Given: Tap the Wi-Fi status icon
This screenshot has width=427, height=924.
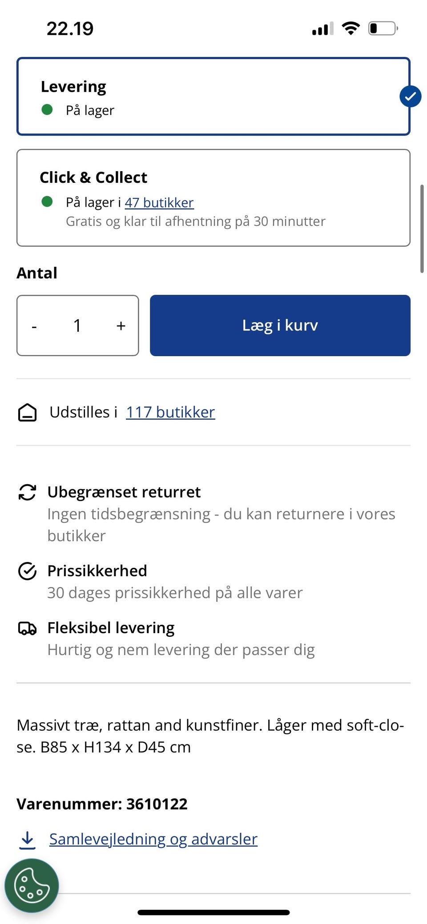Looking at the screenshot, I should [350, 29].
